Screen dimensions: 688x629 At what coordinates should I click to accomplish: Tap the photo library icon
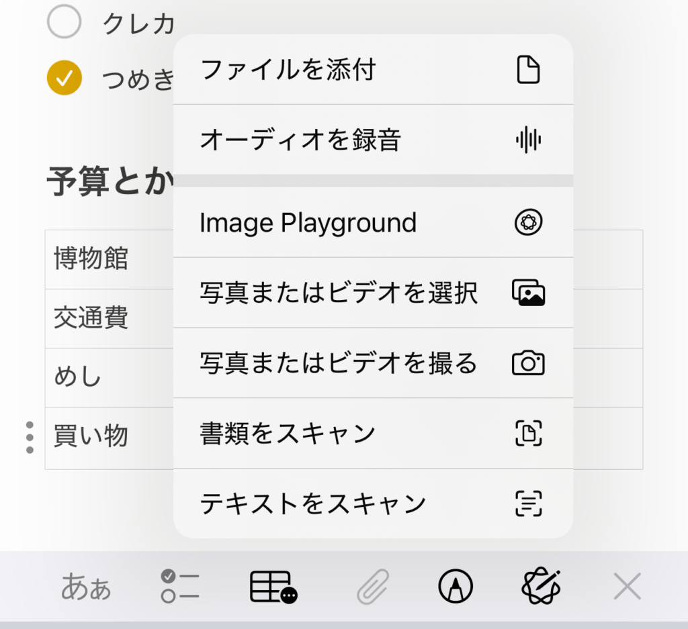(x=528, y=293)
